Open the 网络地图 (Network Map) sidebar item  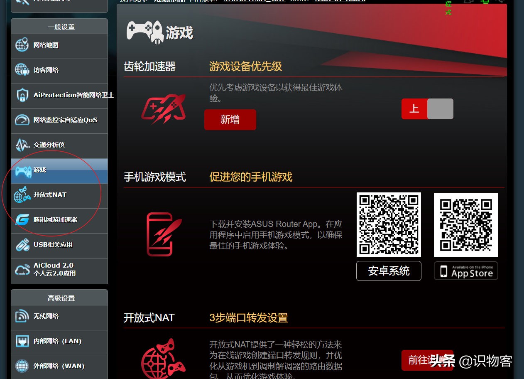click(x=47, y=46)
